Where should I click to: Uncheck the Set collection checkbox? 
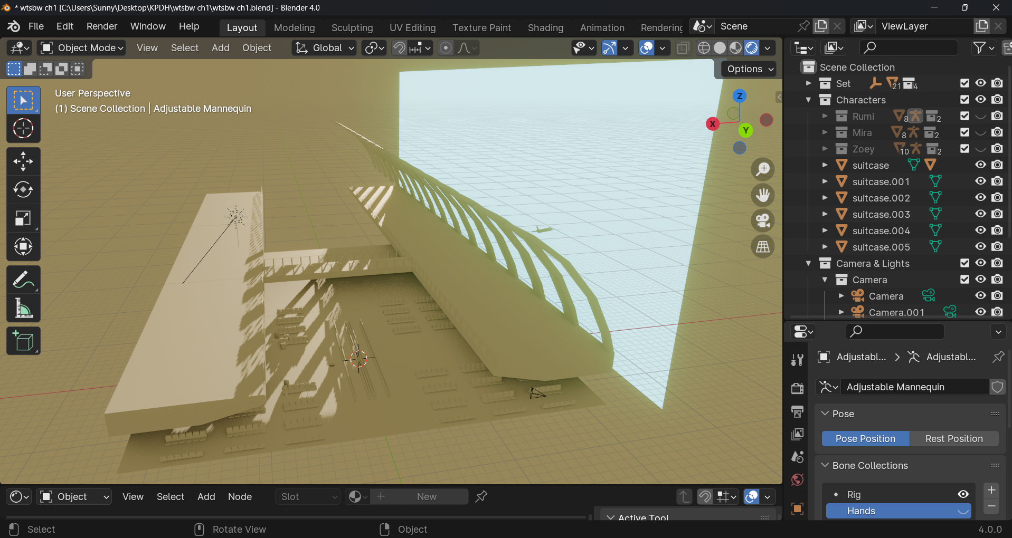click(x=964, y=83)
